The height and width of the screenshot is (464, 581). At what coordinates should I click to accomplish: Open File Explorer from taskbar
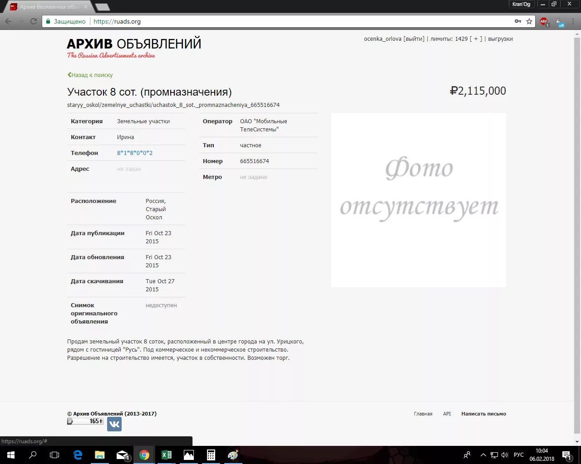click(x=99, y=455)
